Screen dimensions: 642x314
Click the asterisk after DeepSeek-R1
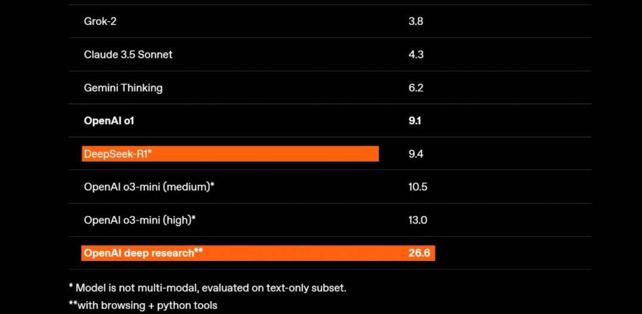pos(150,152)
